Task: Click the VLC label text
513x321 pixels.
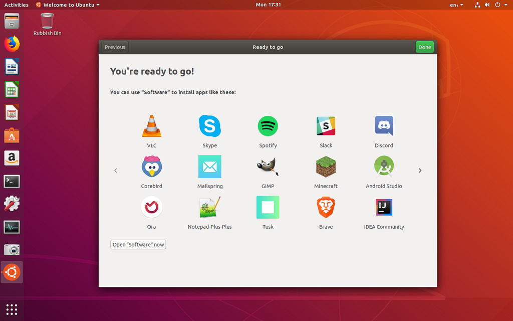Action: click(151, 145)
